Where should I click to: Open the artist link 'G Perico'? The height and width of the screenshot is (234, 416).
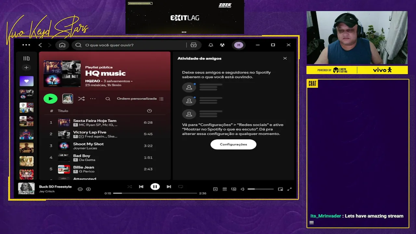pyautogui.click(x=87, y=171)
